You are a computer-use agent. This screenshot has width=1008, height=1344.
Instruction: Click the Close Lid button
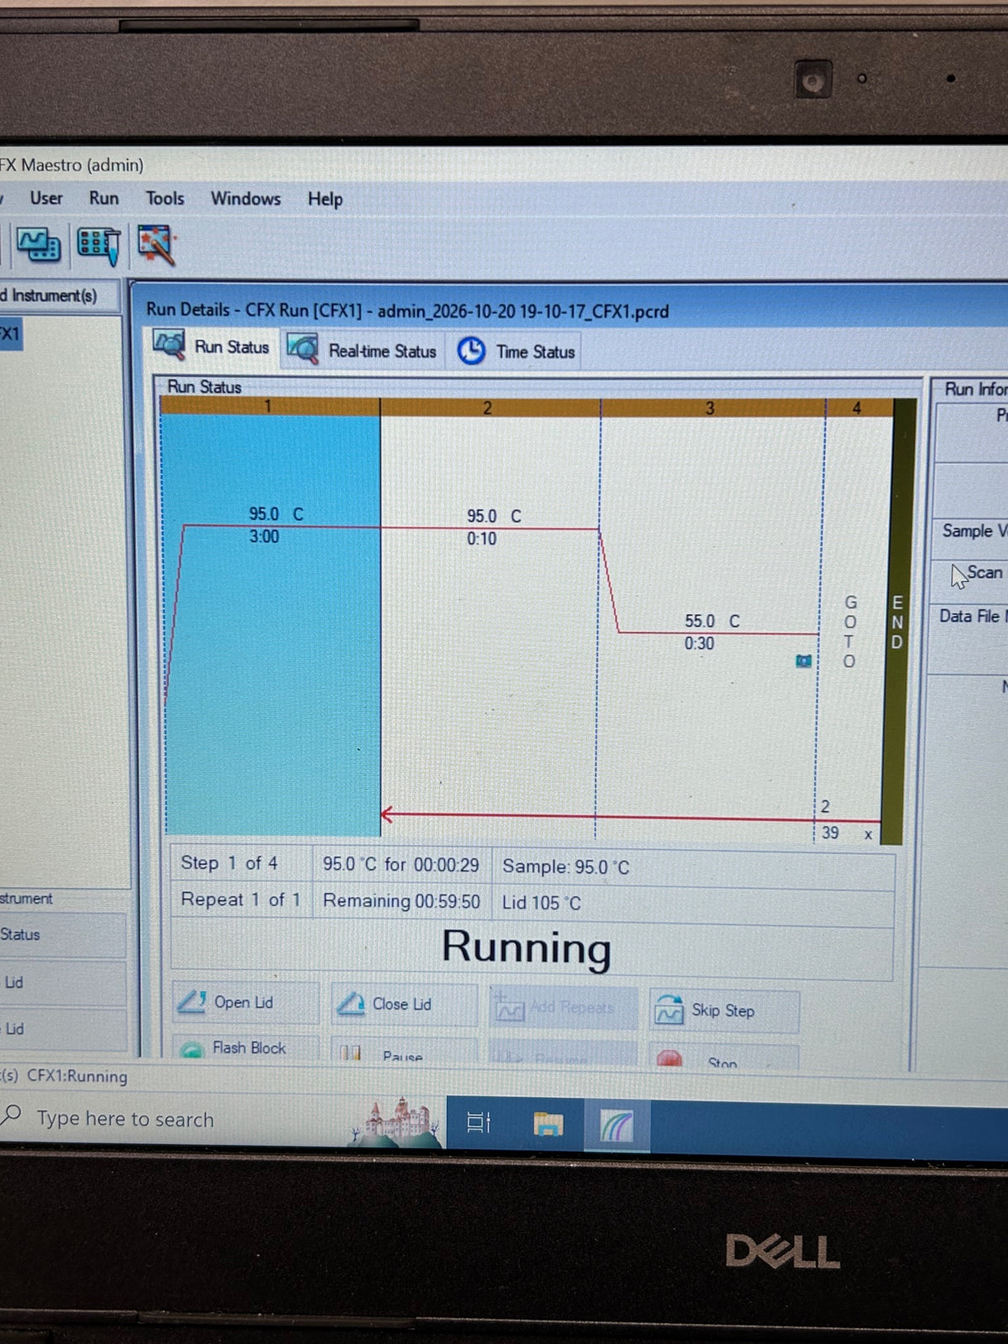[x=404, y=1004]
